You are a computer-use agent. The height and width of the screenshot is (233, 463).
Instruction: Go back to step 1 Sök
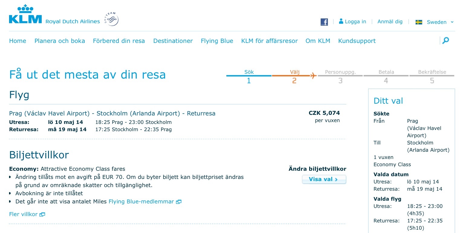[x=249, y=76]
